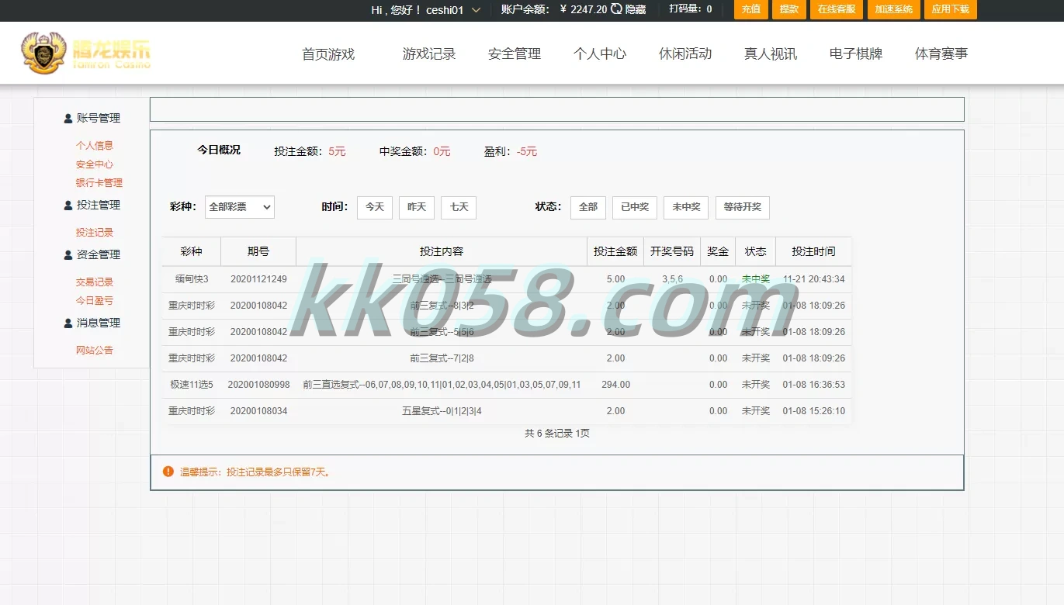Click the 投注时间 column header
This screenshot has height=605, width=1064.
[x=814, y=251]
